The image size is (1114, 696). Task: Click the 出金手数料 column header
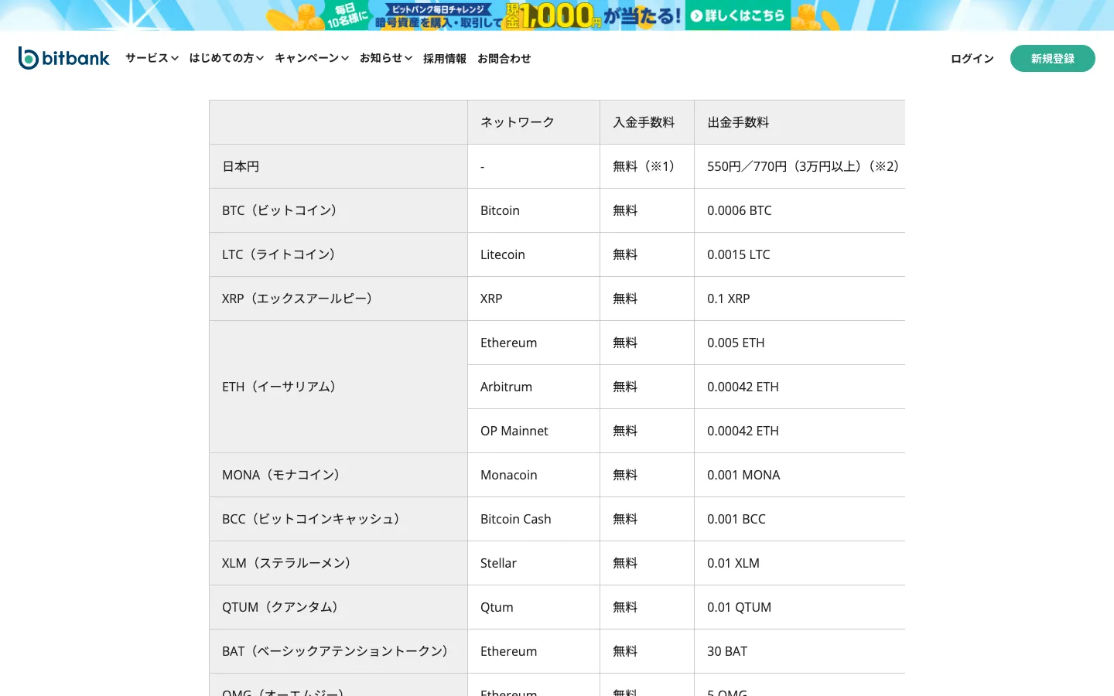pyautogui.click(x=800, y=122)
